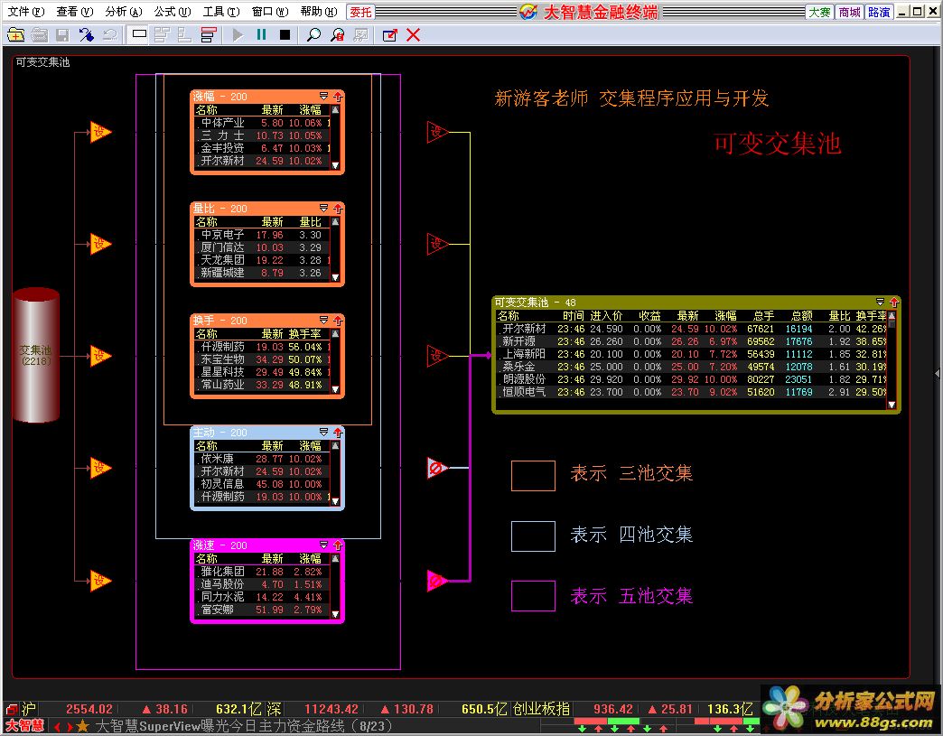
Task: Open the 工具(T) menu
Action: point(220,12)
